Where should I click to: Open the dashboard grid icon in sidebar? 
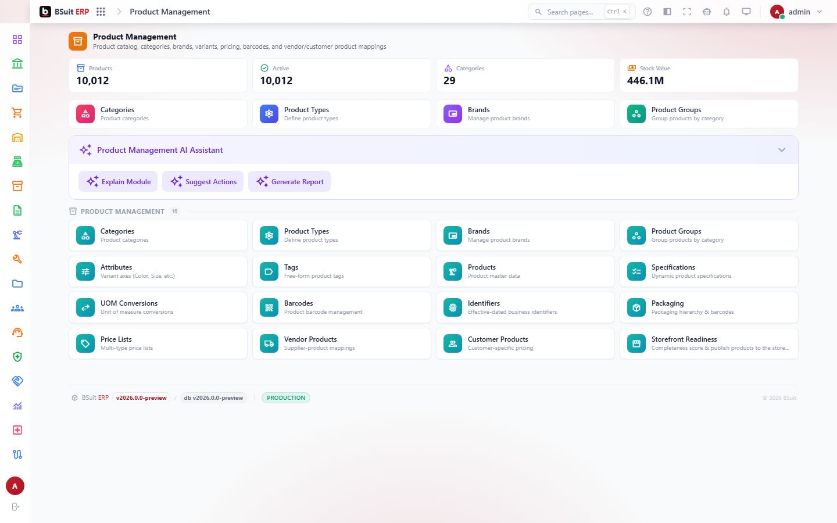click(x=17, y=40)
